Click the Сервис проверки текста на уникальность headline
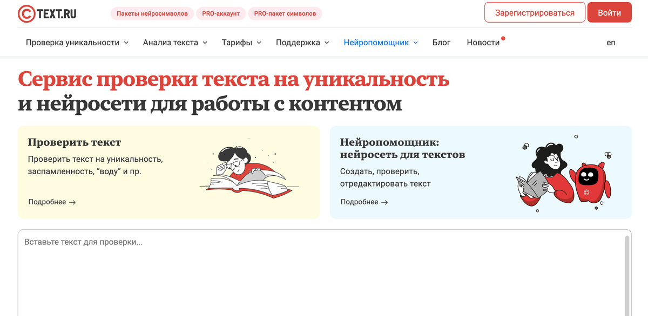Image resolution: width=648 pixels, height=316 pixels. pyautogui.click(x=233, y=79)
